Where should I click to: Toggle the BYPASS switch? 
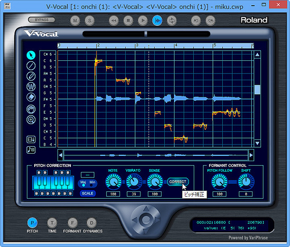coord(42,20)
